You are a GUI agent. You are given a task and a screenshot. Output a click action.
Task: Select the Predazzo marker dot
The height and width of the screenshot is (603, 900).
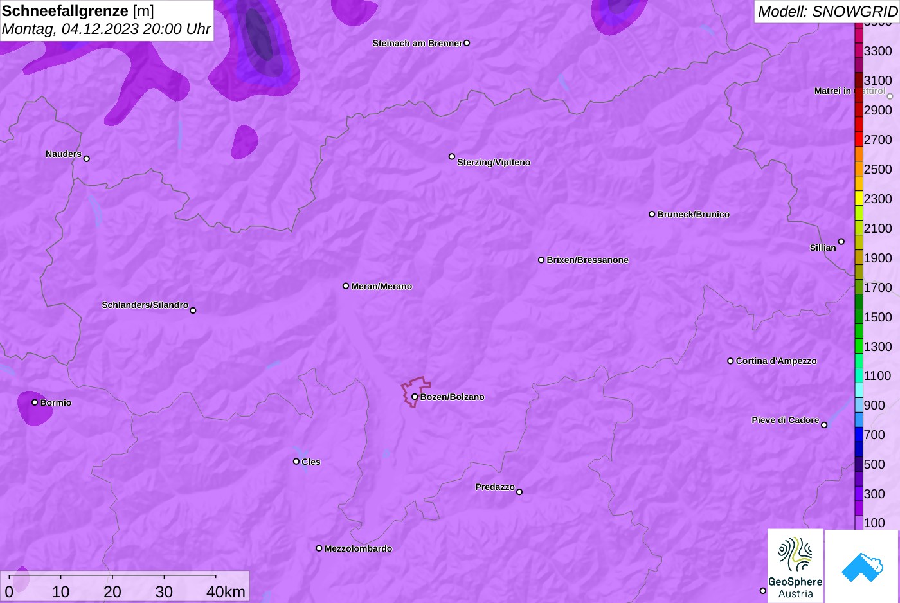(x=519, y=492)
